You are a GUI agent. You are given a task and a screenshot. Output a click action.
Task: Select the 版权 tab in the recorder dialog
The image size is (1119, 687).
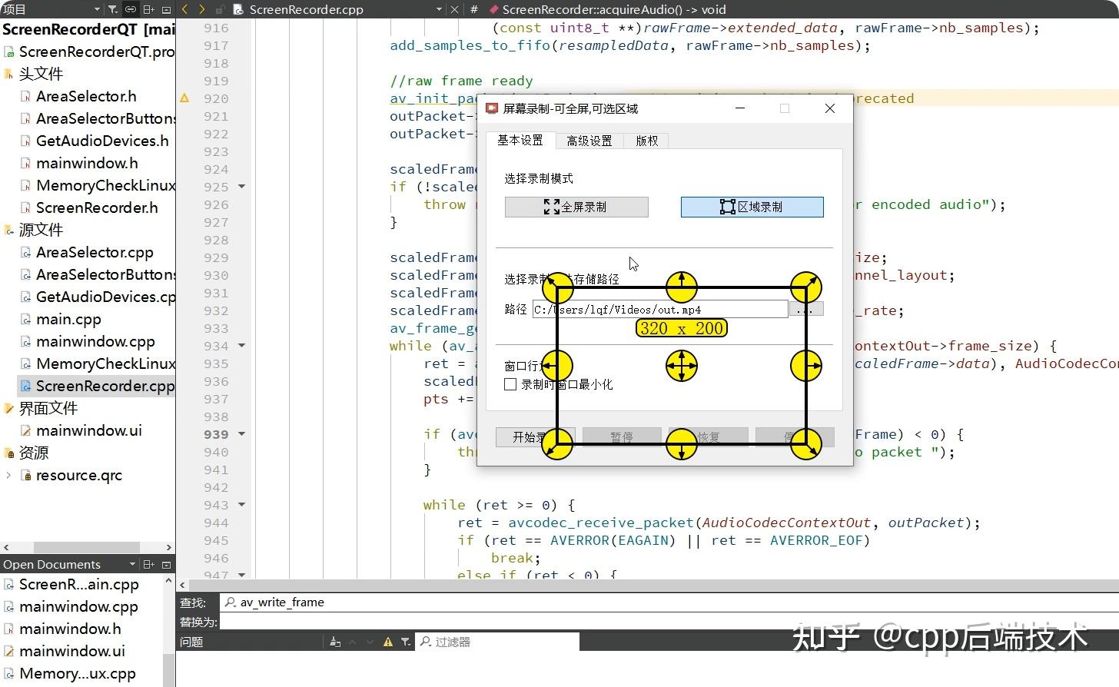(646, 141)
